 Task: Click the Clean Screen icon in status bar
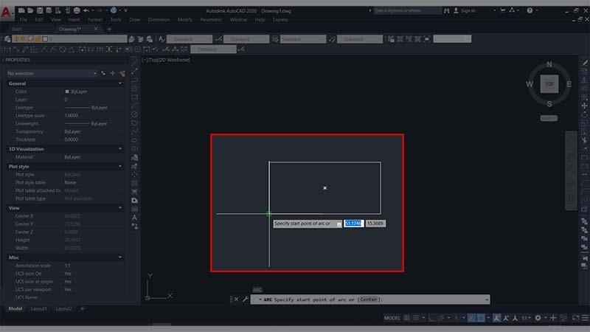(576, 318)
